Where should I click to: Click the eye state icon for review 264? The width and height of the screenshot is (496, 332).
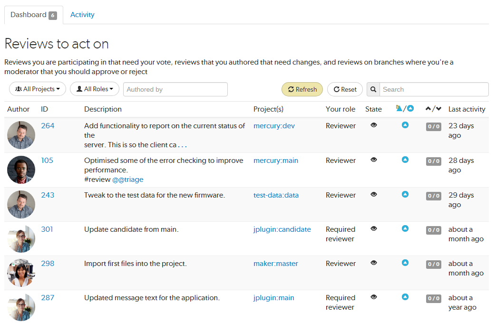click(374, 125)
